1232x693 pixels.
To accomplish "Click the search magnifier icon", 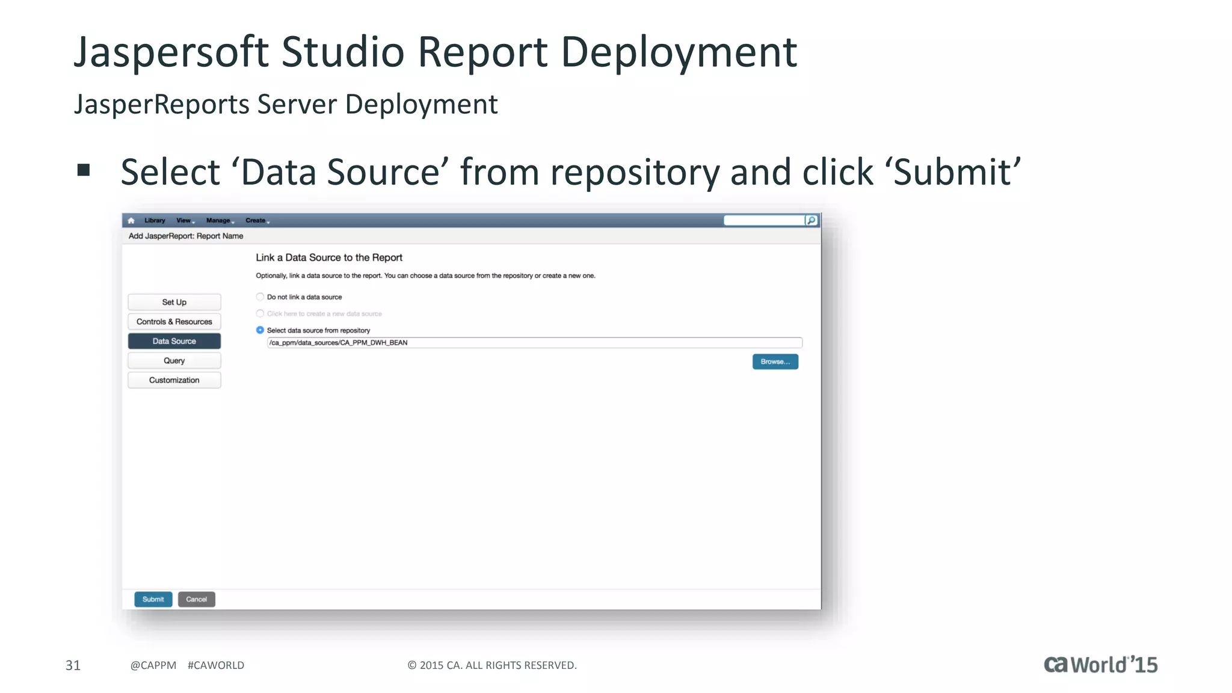I will point(811,220).
